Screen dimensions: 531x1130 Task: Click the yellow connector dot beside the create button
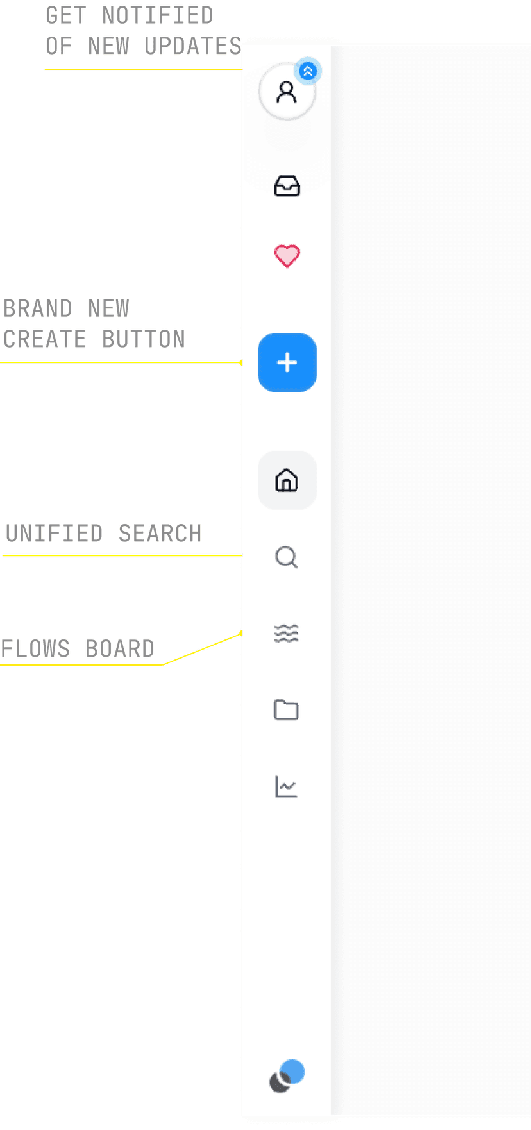pos(241,362)
